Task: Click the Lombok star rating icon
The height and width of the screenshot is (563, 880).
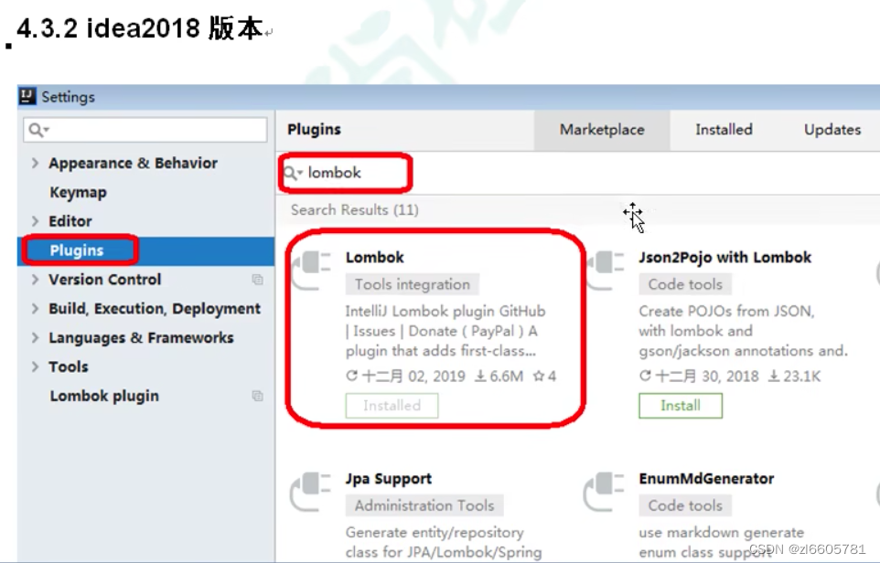Action: (538, 376)
